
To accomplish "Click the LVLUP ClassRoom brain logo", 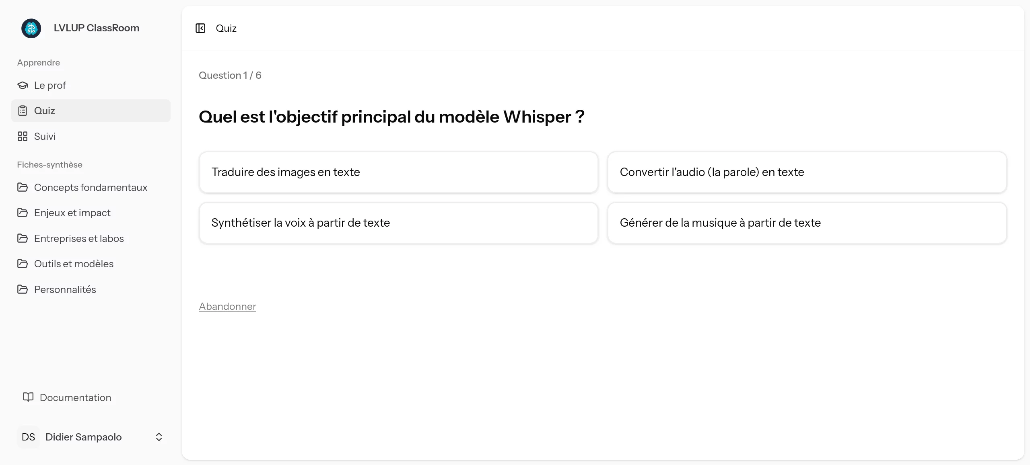I will [31, 28].
